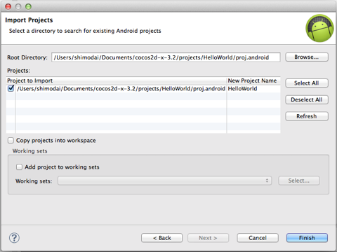Viewport: 337px width, 252px height.
Task: Click Finish to import projects
Action: [307, 238]
